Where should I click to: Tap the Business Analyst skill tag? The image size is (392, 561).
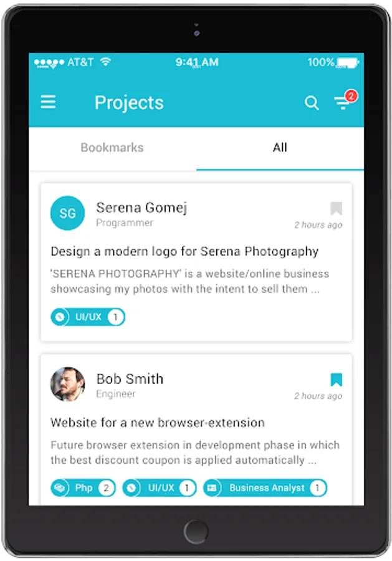(265, 487)
